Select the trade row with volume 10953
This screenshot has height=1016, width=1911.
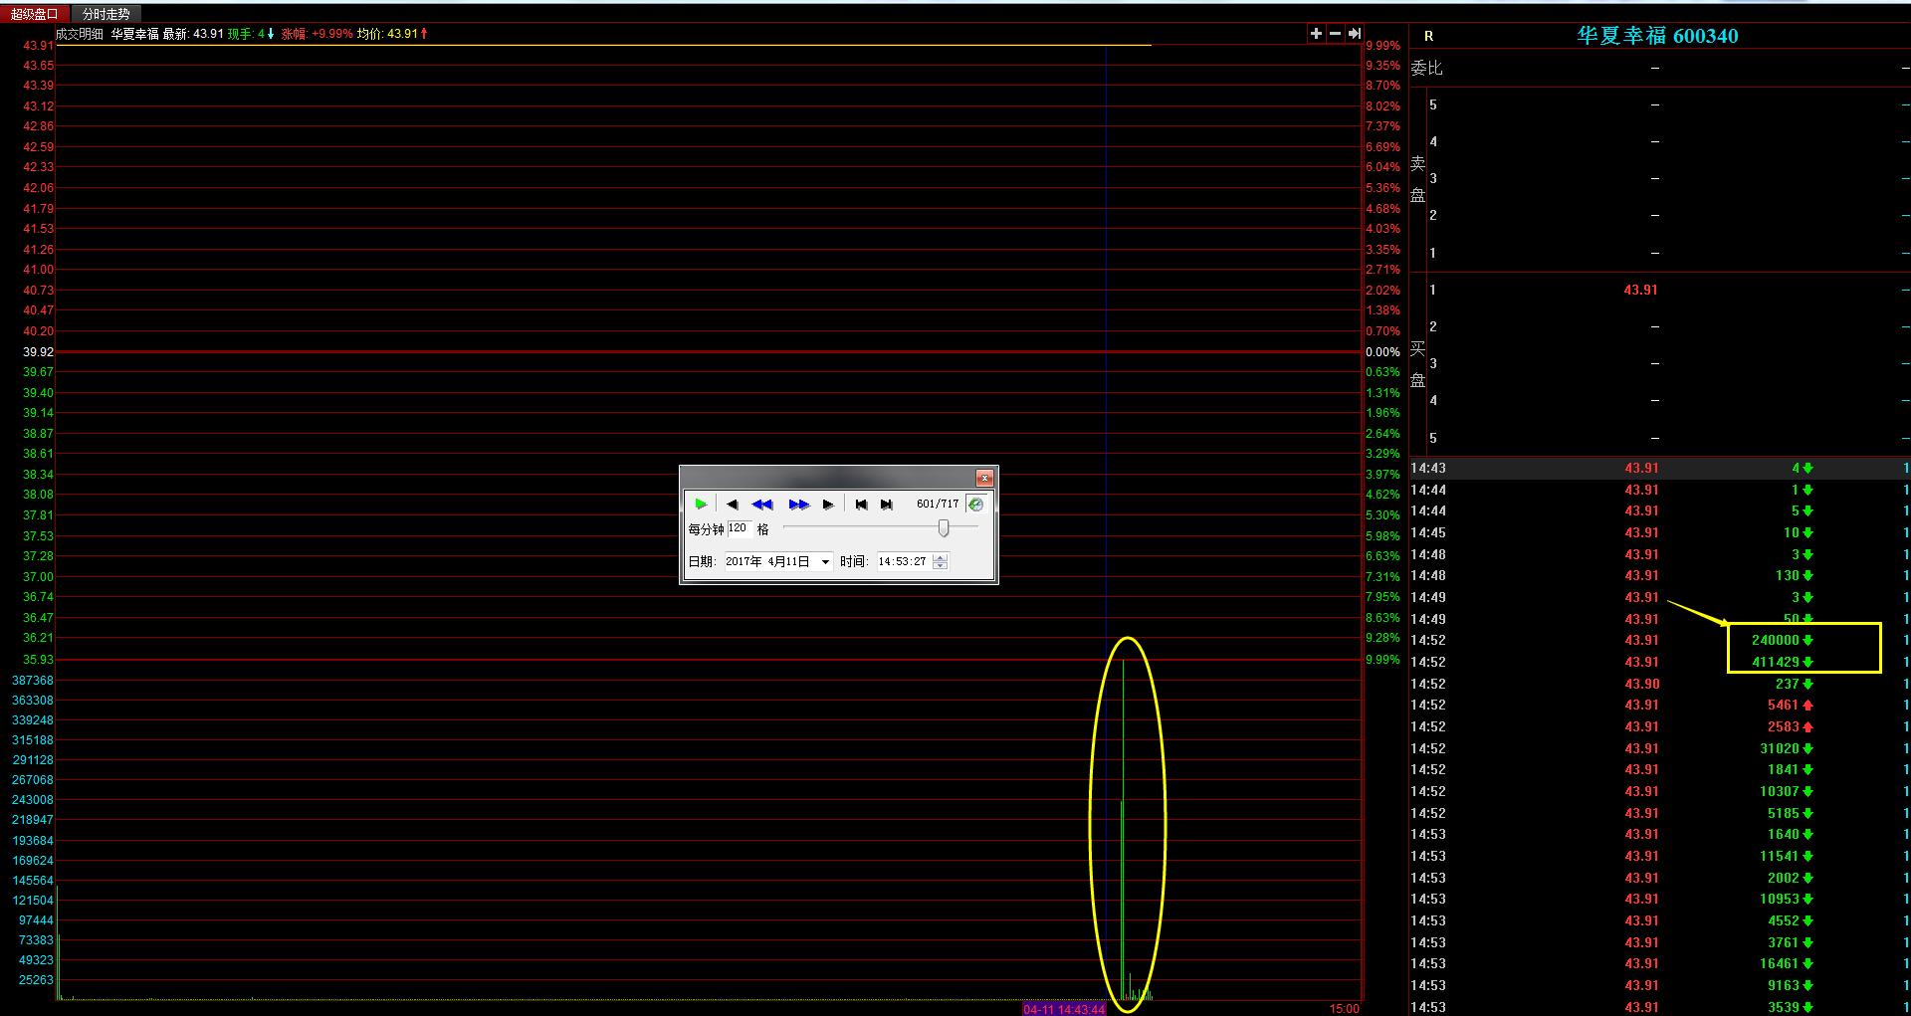coord(1659,899)
